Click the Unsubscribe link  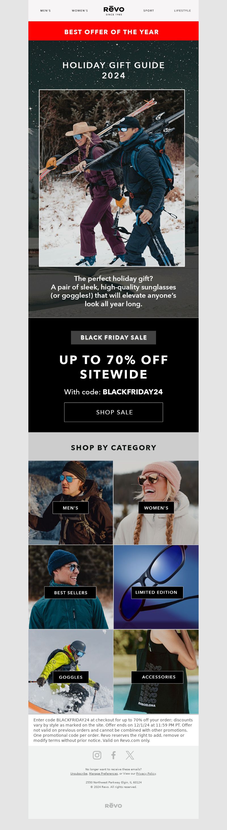pos(79,774)
